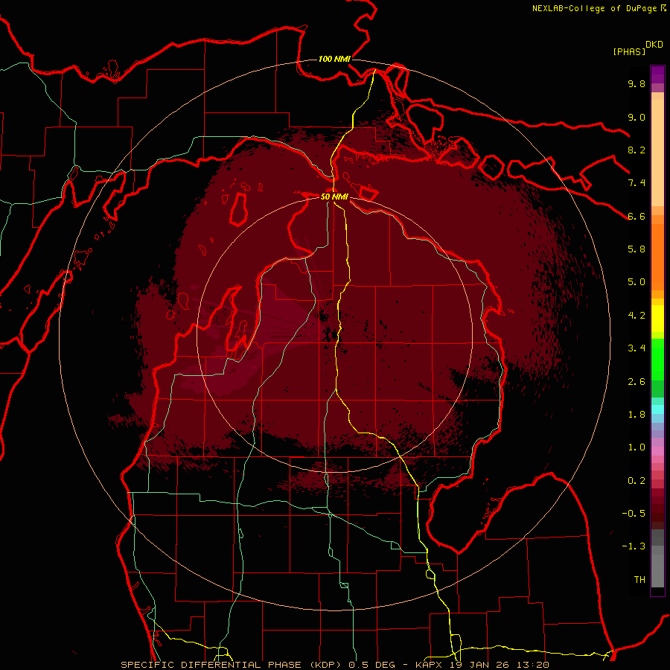The height and width of the screenshot is (670, 670).
Task: Click the 7.4 scale value
Action: pyautogui.click(x=636, y=183)
